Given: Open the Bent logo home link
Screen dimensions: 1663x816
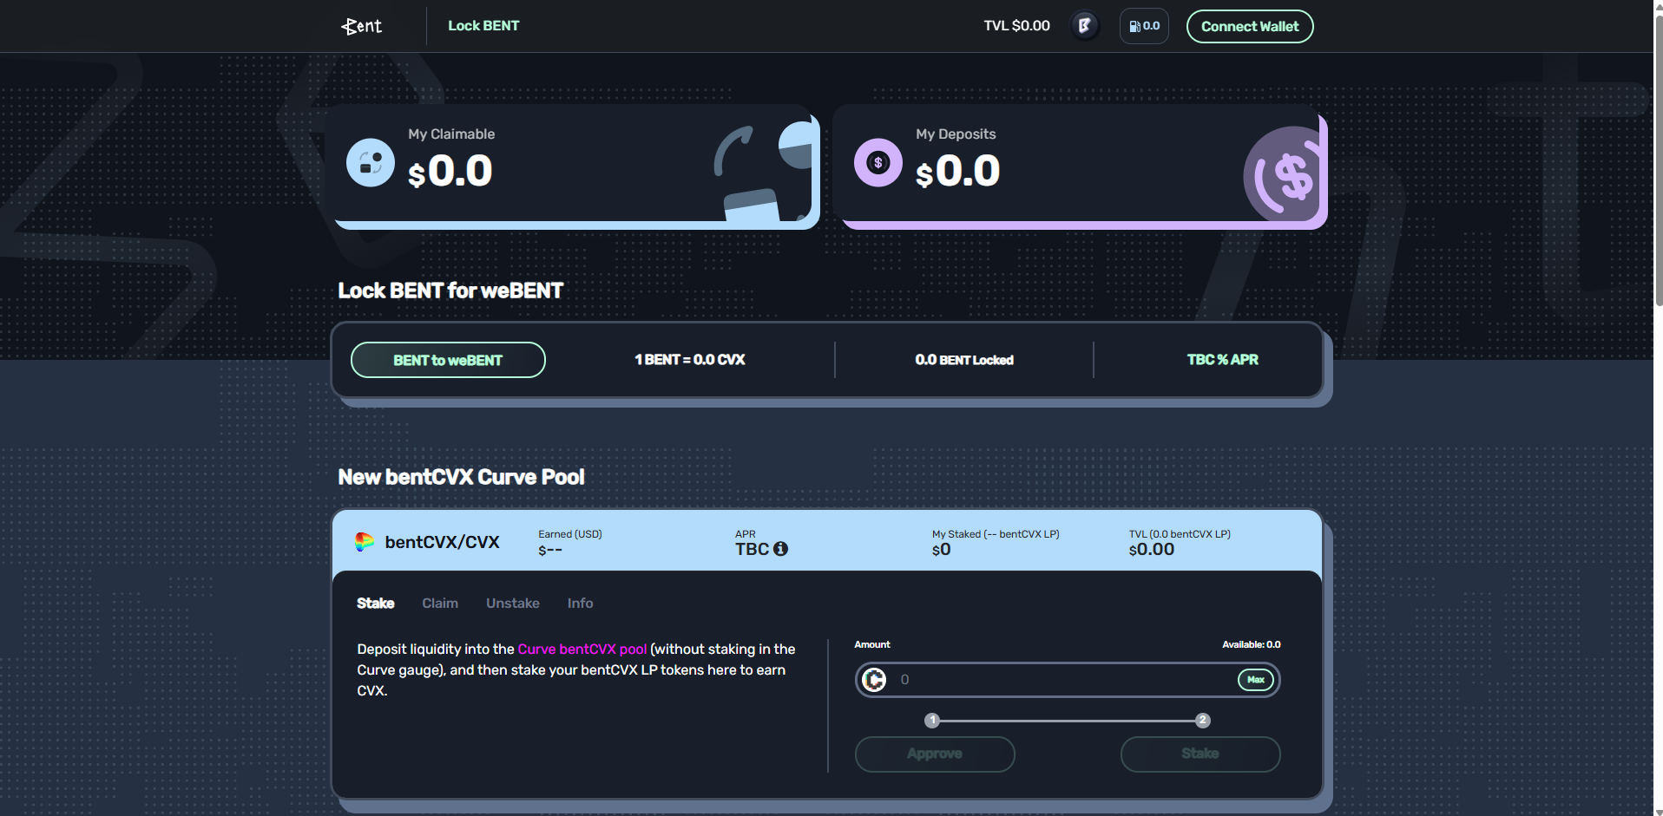Looking at the screenshot, I should [361, 26].
